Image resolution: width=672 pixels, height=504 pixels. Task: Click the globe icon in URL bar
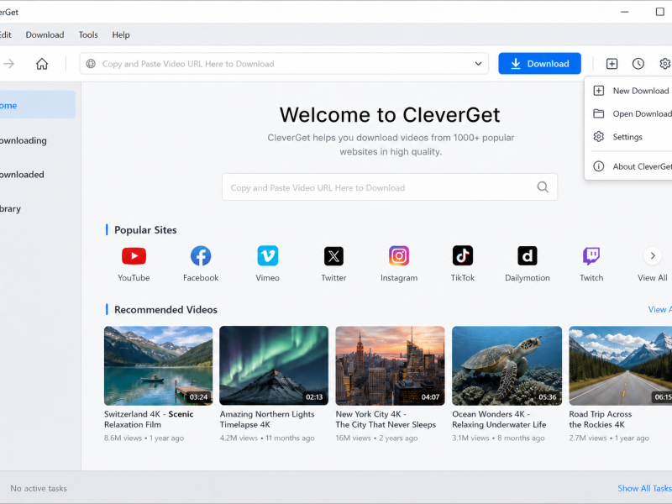click(91, 64)
